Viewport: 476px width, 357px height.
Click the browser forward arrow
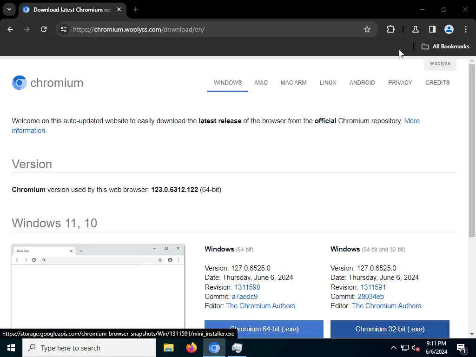26,29
